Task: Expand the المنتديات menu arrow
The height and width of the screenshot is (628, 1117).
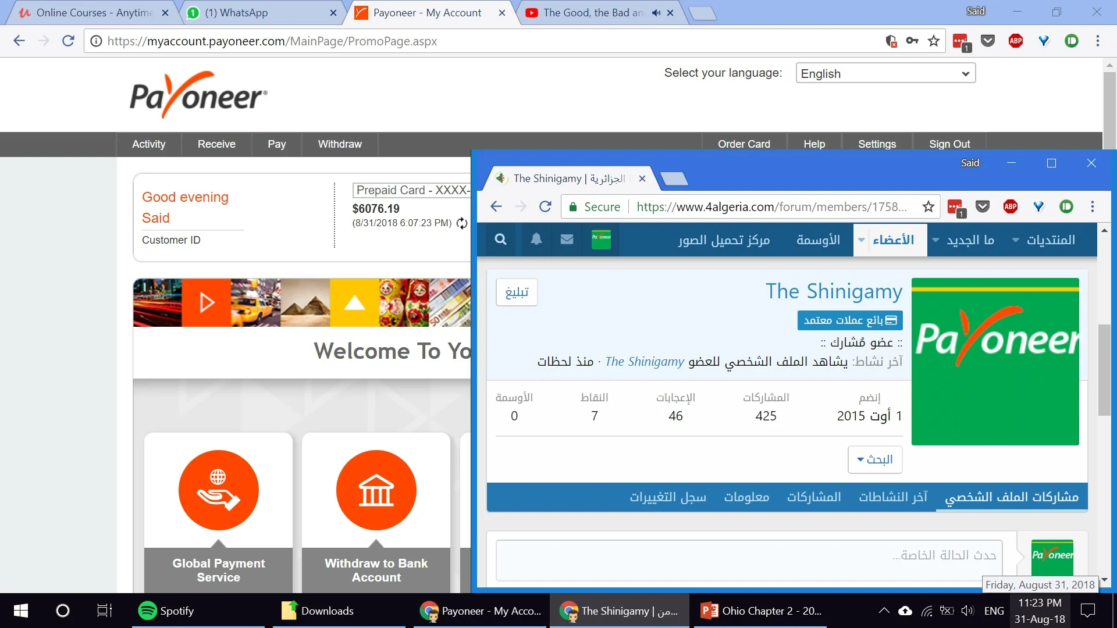Action: [1016, 240]
